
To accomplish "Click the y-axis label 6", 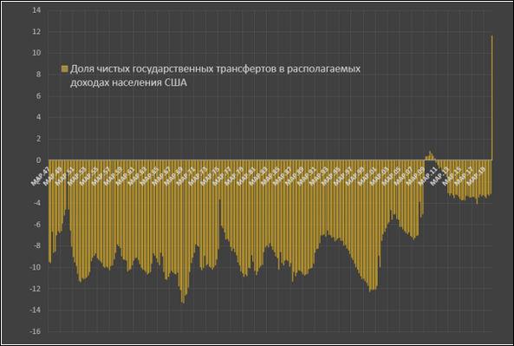I will (x=39, y=96).
